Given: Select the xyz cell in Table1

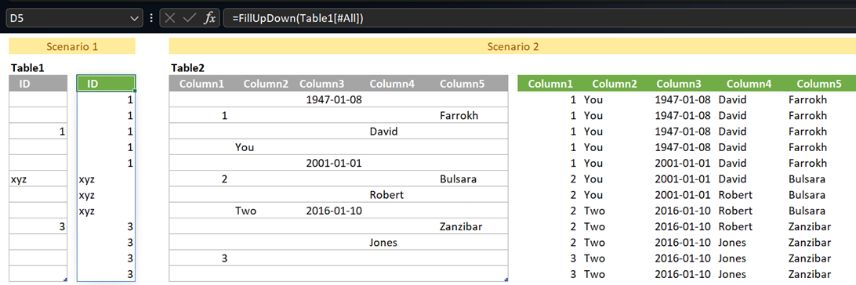Looking at the screenshot, I should tap(38, 179).
